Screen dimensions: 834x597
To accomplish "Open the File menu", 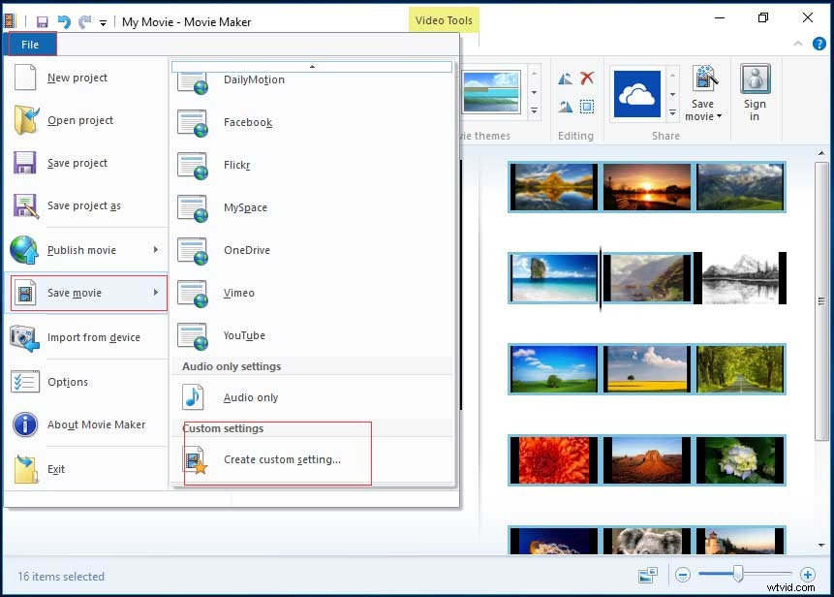I will pyautogui.click(x=30, y=44).
